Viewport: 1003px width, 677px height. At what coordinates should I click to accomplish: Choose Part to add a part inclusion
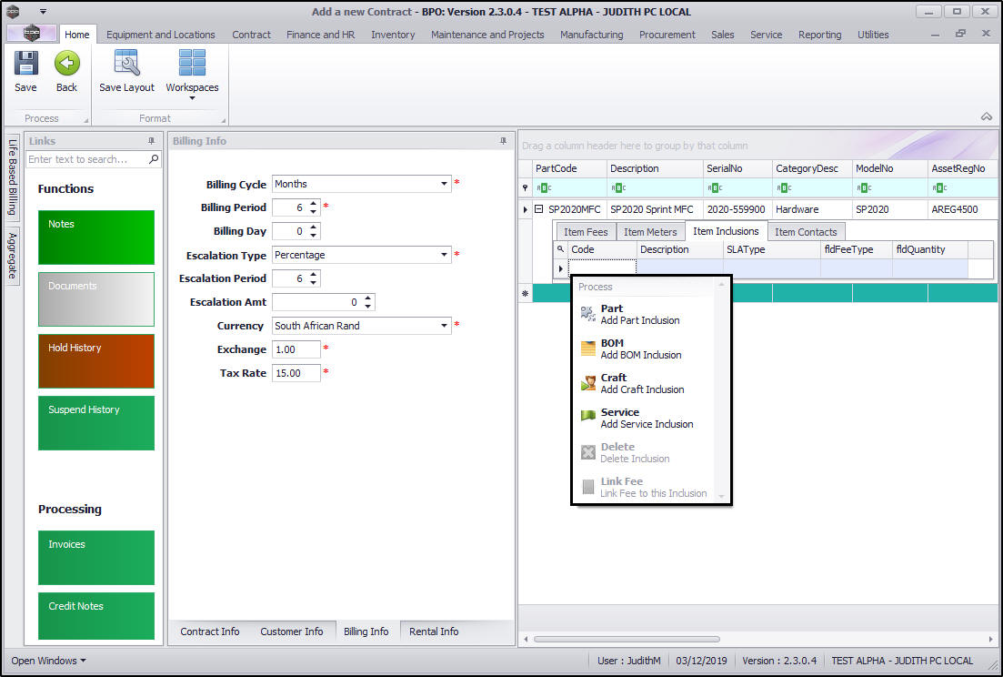pos(639,314)
